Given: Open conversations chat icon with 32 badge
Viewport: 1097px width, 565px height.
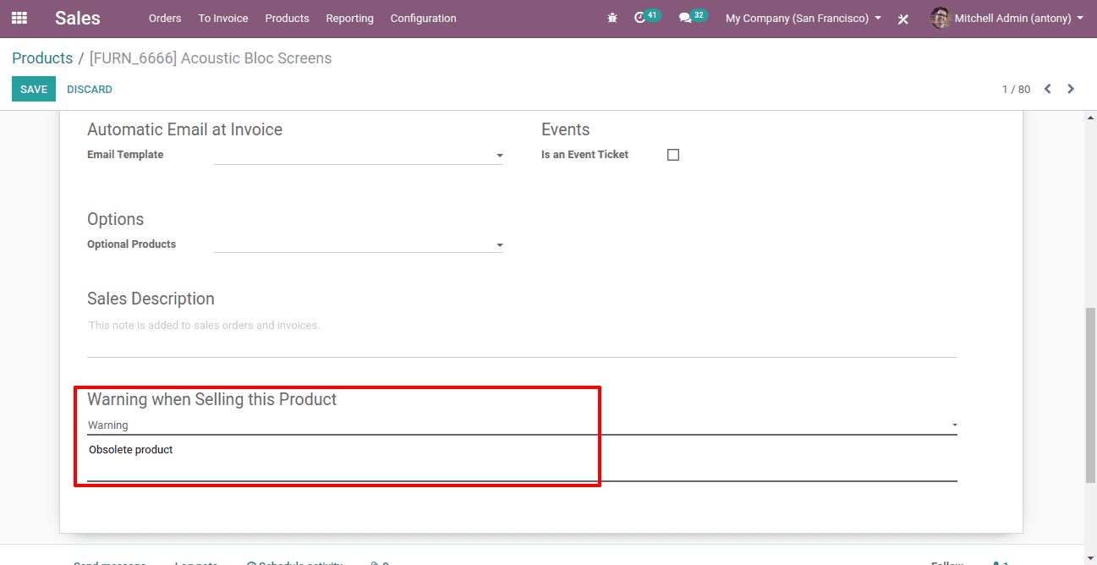Looking at the screenshot, I should [x=692, y=17].
